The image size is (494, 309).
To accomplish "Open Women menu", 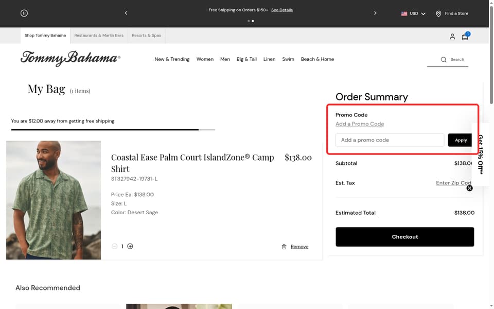I will (205, 59).
